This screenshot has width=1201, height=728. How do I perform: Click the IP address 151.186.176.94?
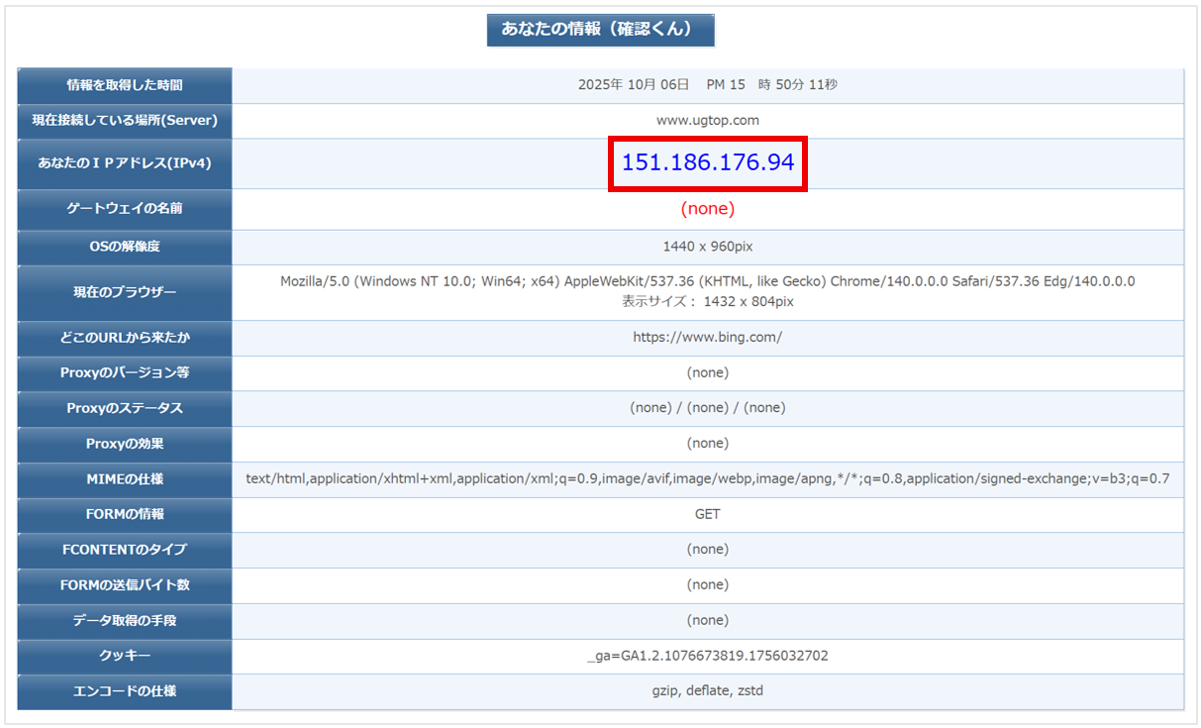(x=707, y=163)
